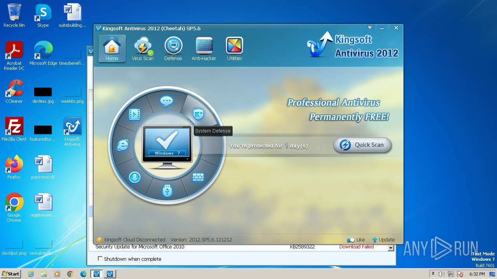Open Acrobat Reader DC desktop icon
The image size is (497, 279).
[14, 55]
